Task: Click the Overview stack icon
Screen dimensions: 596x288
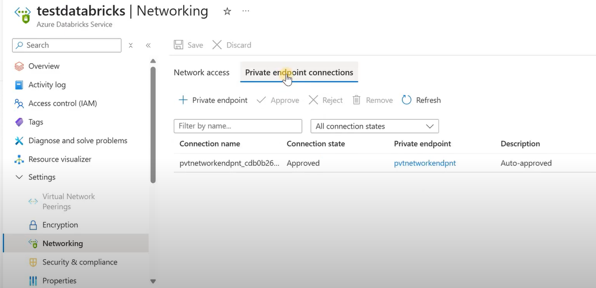Action: 19,66
